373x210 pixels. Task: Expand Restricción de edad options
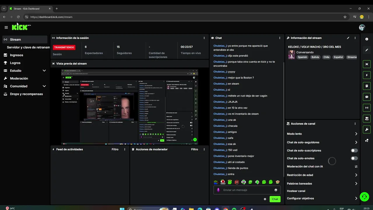click(x=356, y=175)
